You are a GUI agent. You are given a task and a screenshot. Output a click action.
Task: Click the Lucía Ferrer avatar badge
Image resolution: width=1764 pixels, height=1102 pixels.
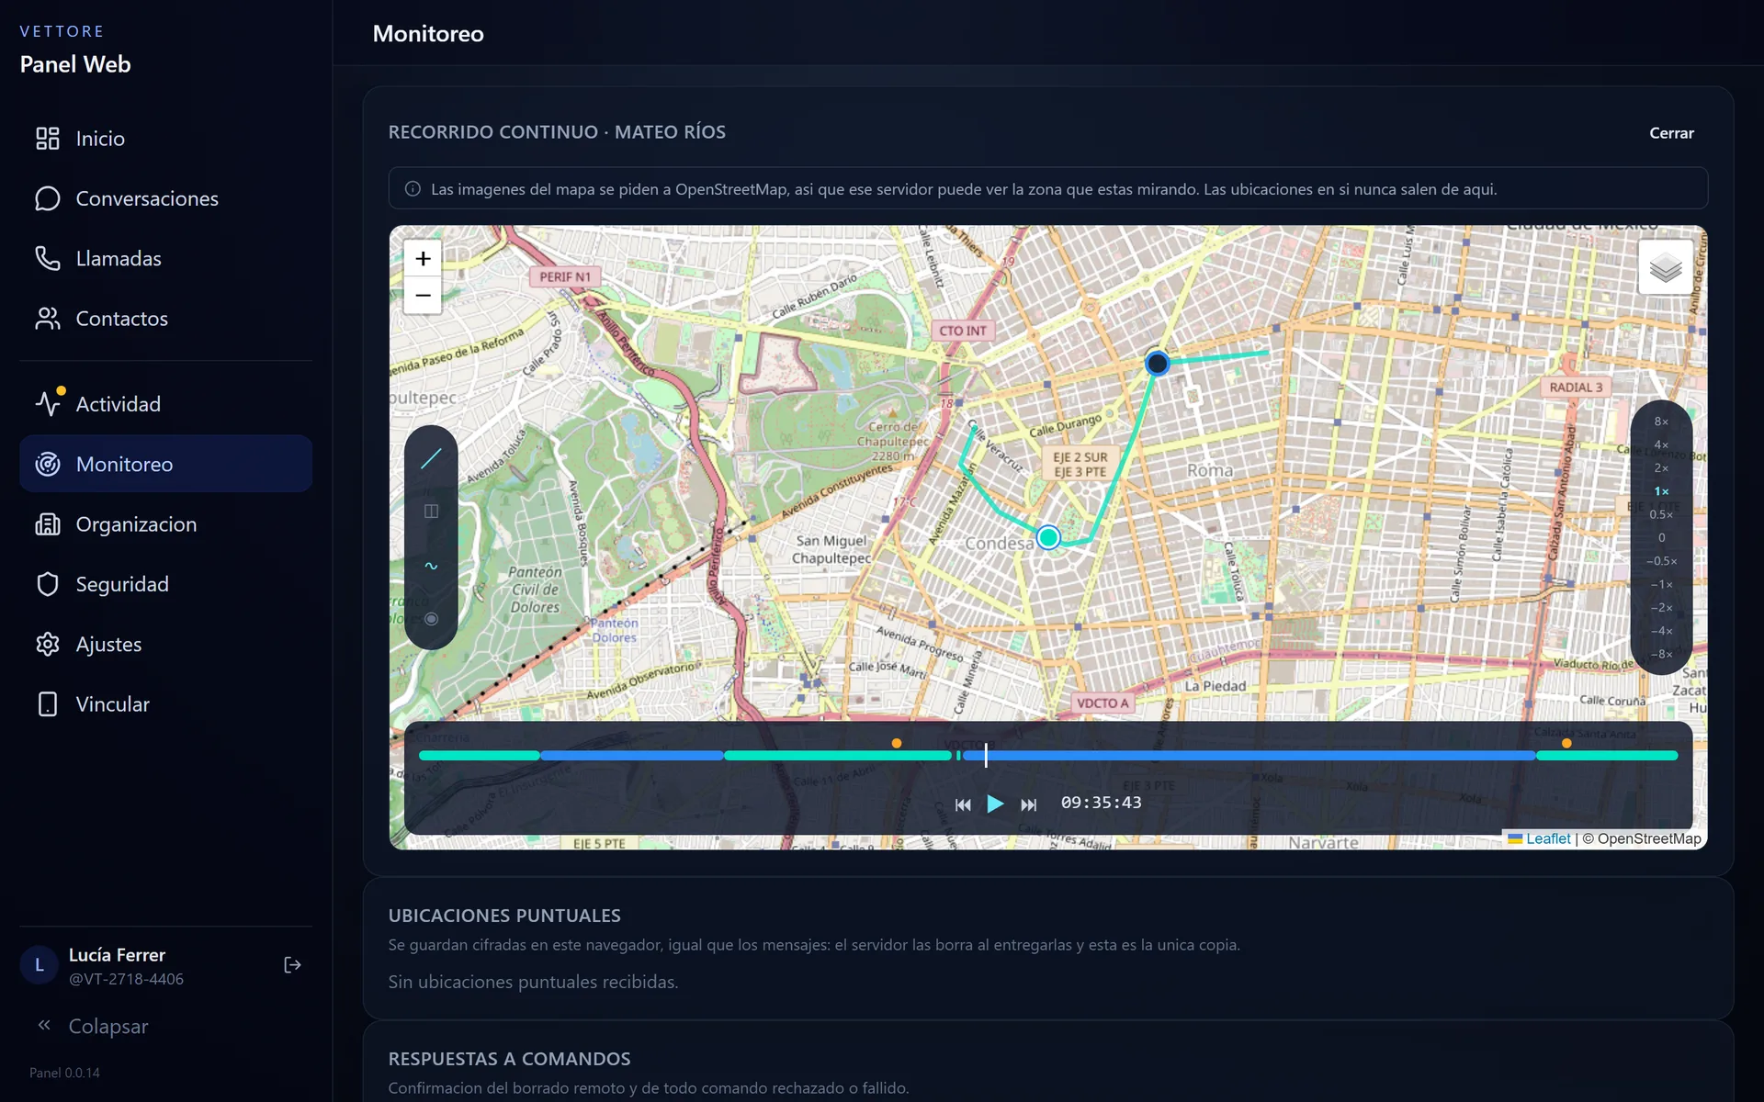coord(39,965)
